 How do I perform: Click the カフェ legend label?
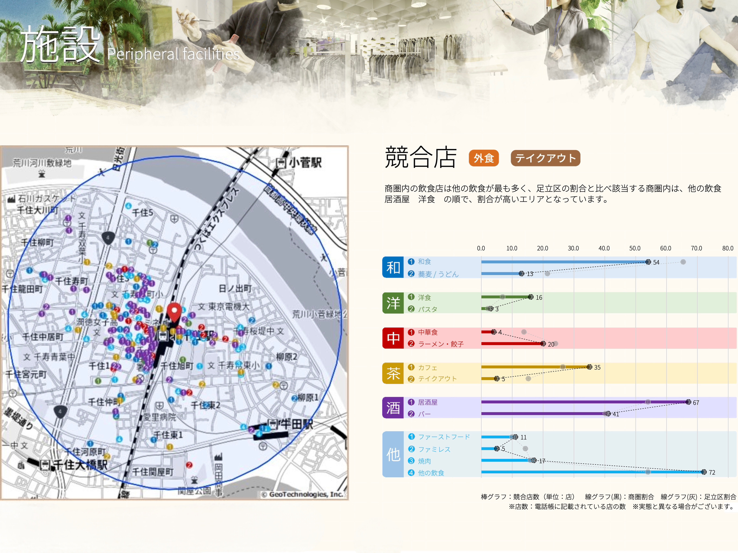click(428, 367)
